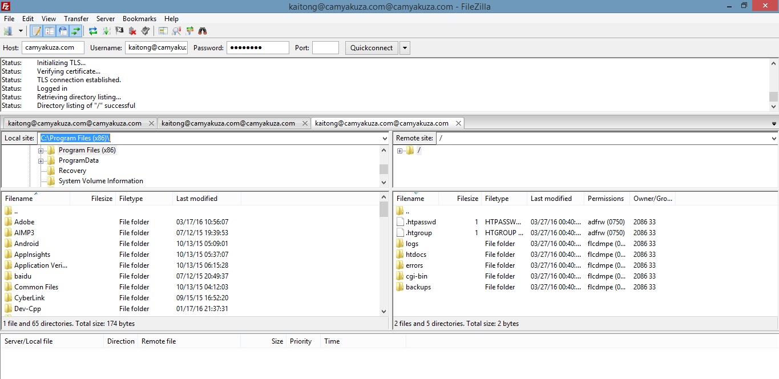Expand the remote root "/" tree node
This screenshot has height=379, width=779.
click(x=399, y=151)
